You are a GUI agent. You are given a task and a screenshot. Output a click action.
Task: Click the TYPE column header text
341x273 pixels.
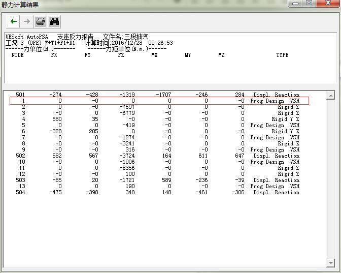[282, 55]
